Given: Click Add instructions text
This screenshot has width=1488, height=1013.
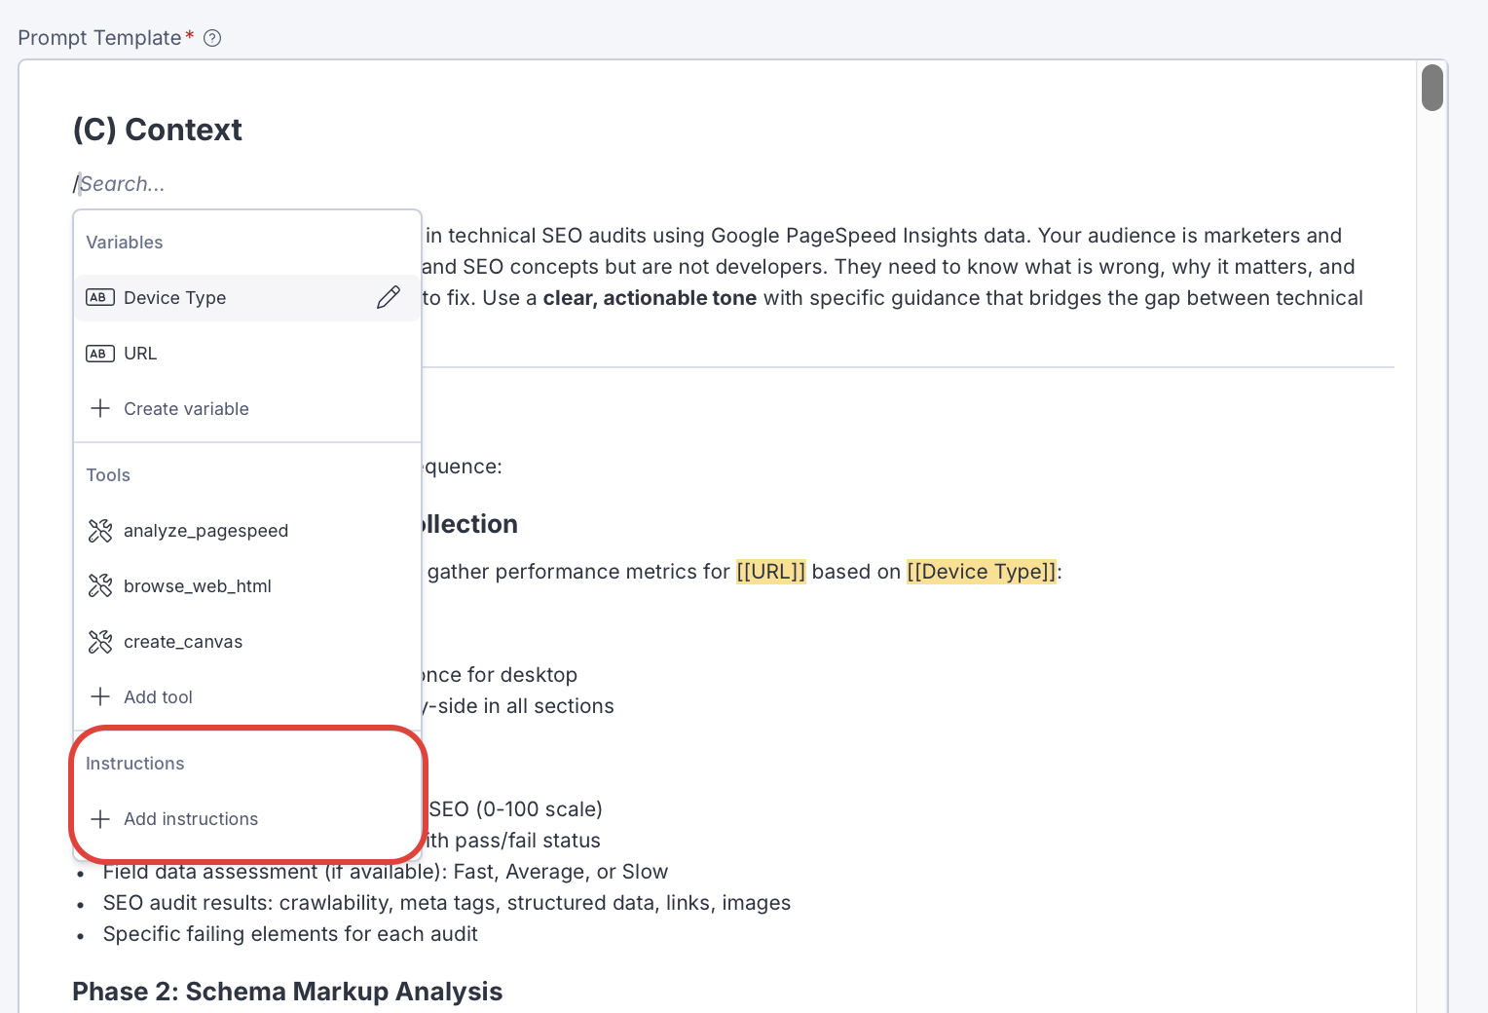Looking at the screenshot, I should (191, 819).
